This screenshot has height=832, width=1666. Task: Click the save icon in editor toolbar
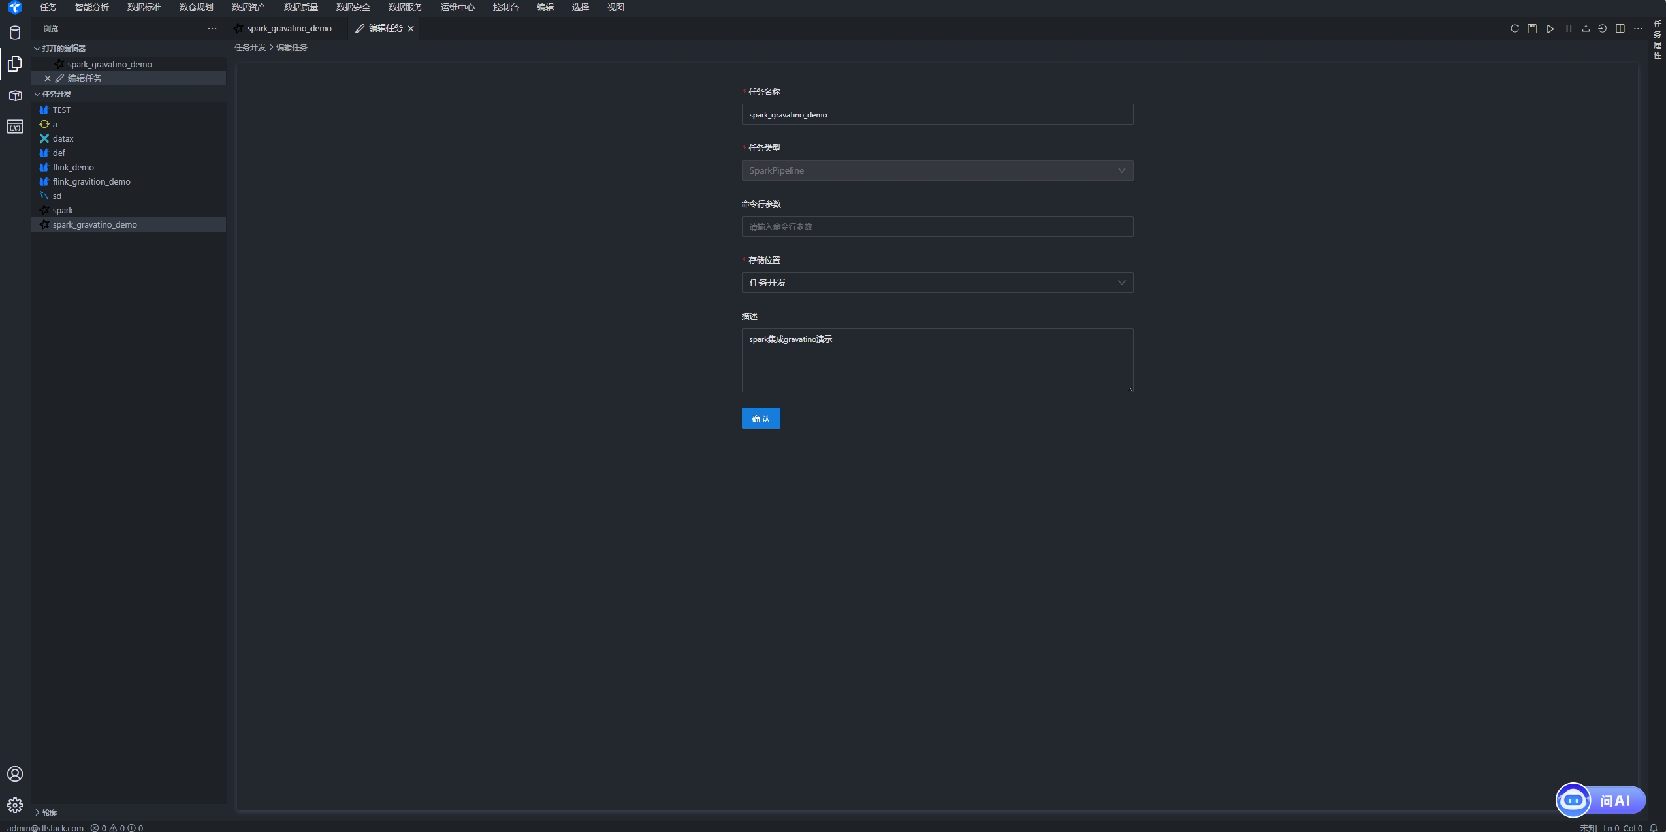point(1532,29)
